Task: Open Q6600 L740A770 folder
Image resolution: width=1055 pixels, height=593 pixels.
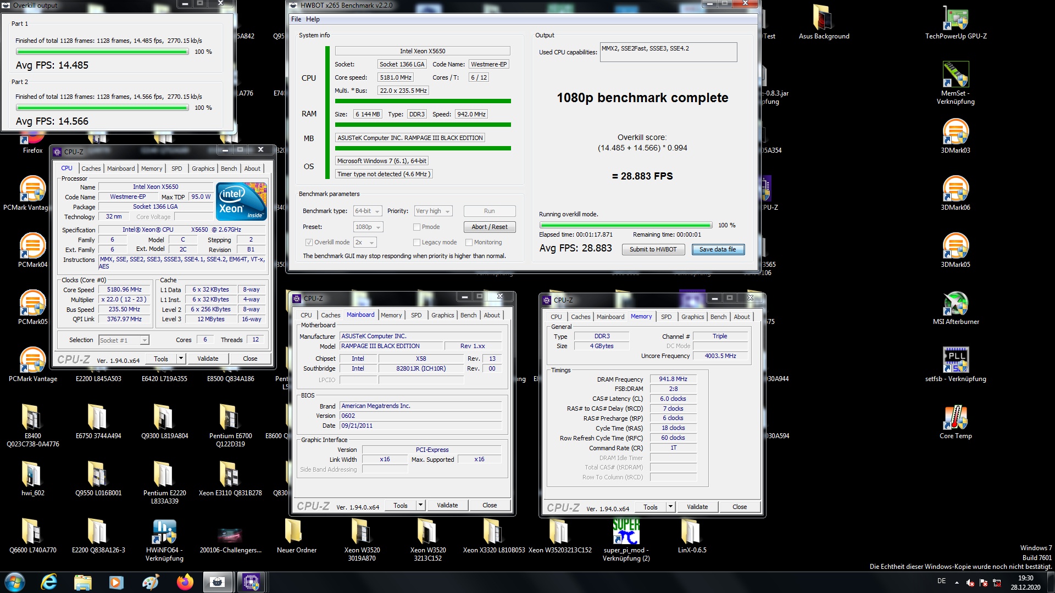Action: click(33, 536)
